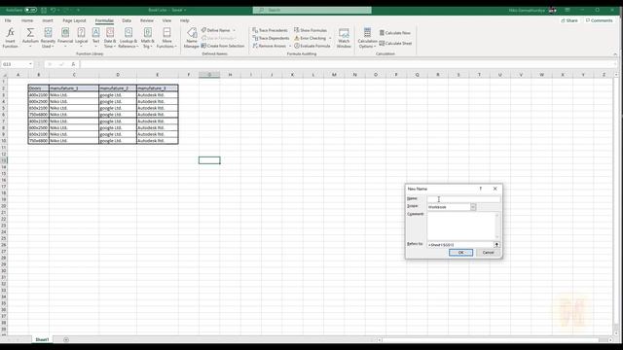Collapse the ribbon with chevron
Screen dimensions: 623x350
tap(615, 54)
